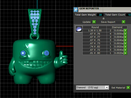Collapse the panel using the round arrow handle
131x98 pixels.
coord(103,19)
